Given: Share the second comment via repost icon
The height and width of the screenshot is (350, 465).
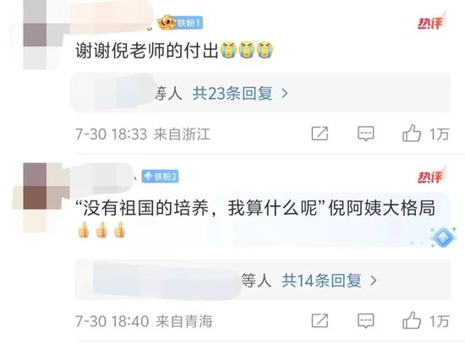Looking at the screenshot, I should pos(320,320).
